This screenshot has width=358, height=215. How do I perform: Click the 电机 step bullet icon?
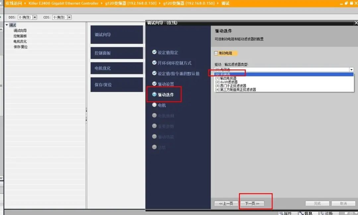pyautogui.click(x=154, y=105)
